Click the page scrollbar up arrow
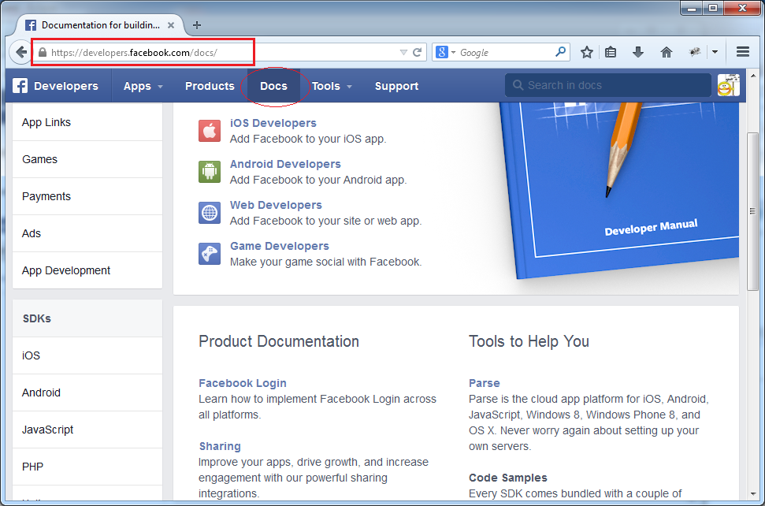The width and height of the screenshot is (765, 506). pyautogui.click(x=753, y=76)
